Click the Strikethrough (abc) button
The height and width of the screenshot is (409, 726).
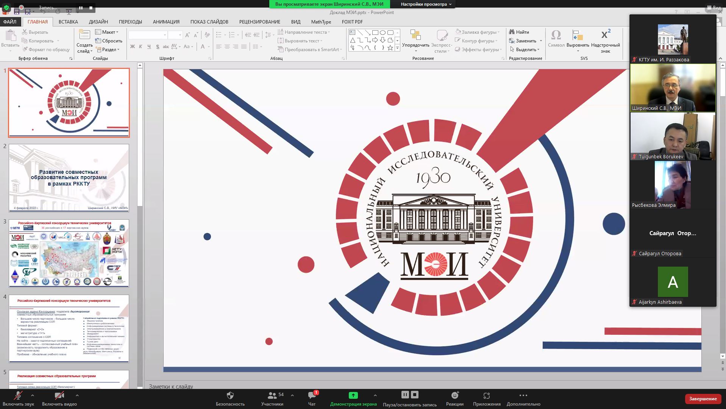click(x=165, y=47)
